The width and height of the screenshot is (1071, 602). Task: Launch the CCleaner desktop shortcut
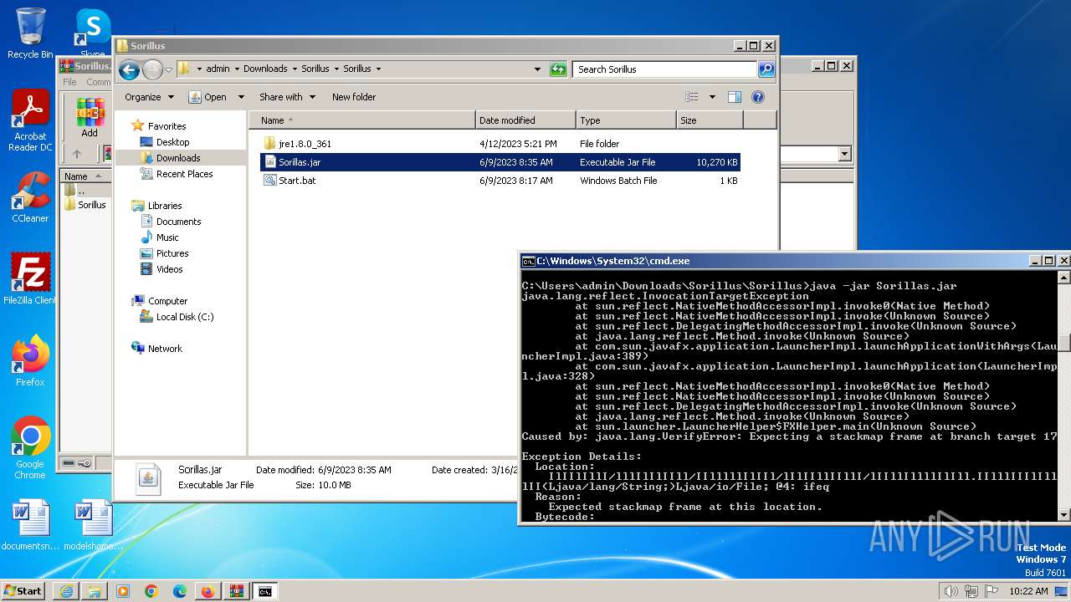coord(30,197)
